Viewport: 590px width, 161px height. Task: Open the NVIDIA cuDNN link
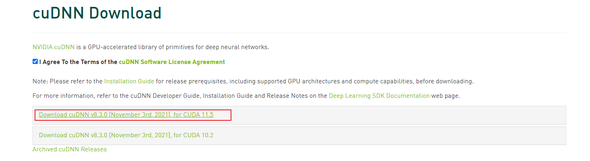[x=54, y=47]
